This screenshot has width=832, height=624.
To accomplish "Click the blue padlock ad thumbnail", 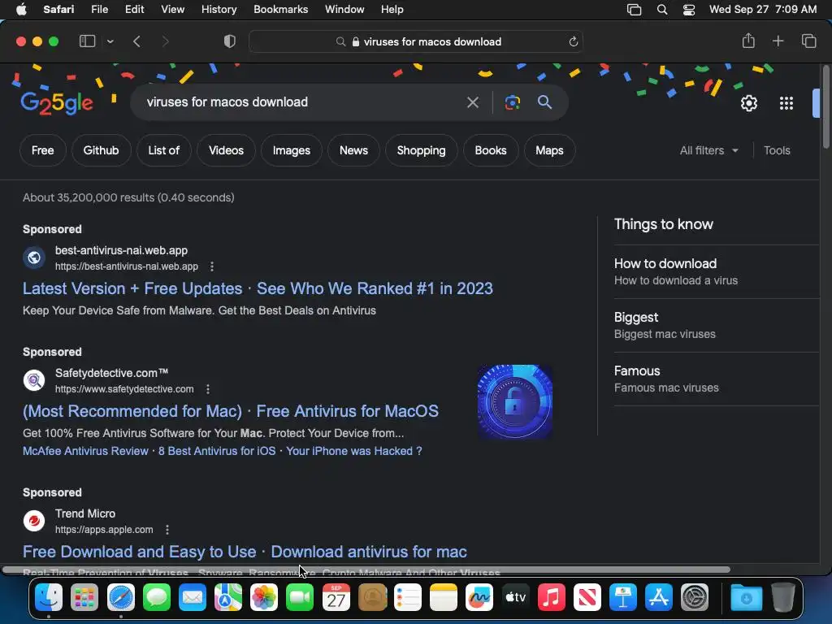I will click(x=514, y=401).
